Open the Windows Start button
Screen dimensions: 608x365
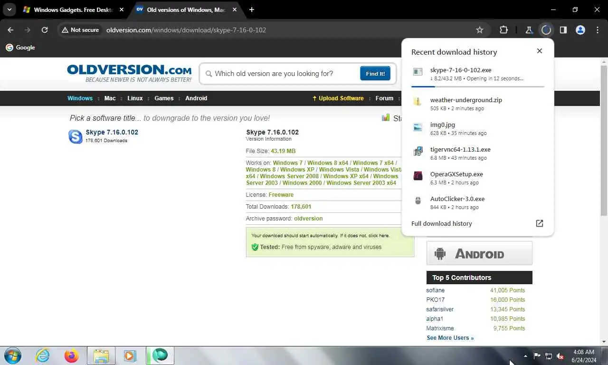click(x=12, y=355)
